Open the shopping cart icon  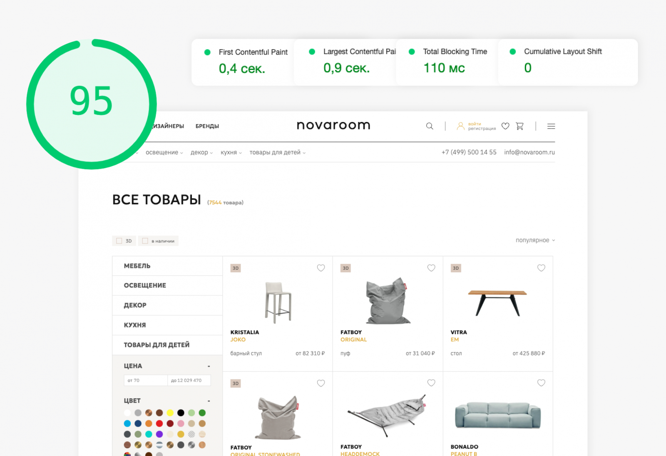(x=520, y=126)
